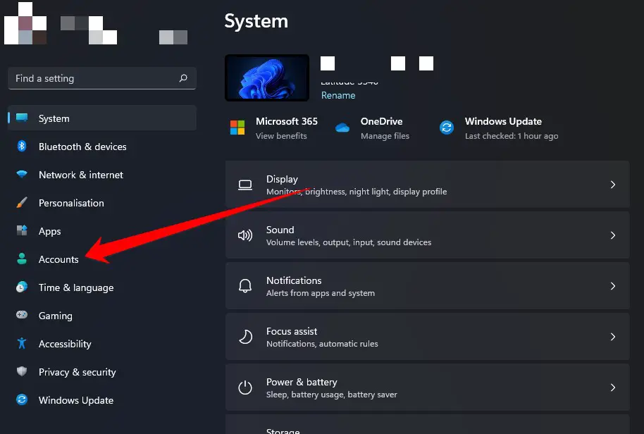Click the Accessibility figure icon

pos(22,343)
